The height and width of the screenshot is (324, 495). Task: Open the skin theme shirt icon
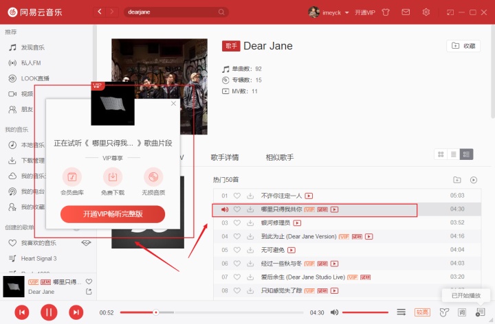tap(386, 12)
